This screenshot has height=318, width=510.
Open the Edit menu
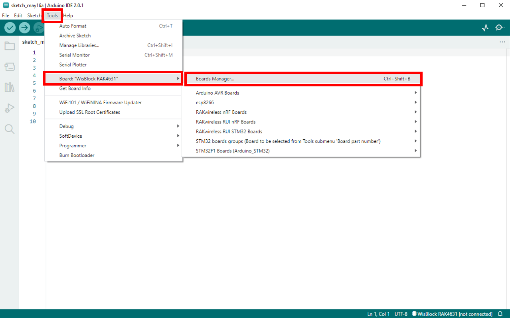click(18, 16)
